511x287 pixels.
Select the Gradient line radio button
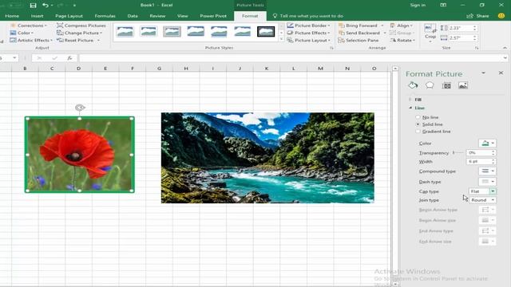coord(418,132)
